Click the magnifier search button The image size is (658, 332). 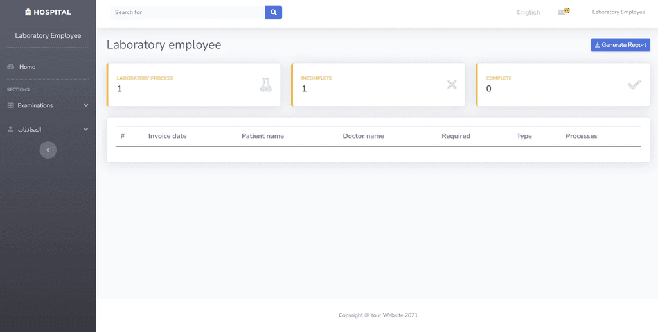tap(274, 13)
